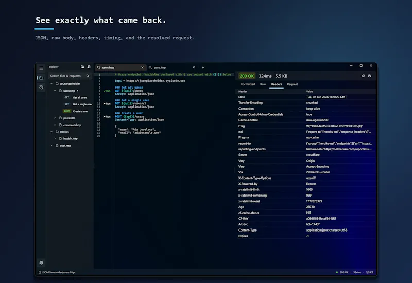Open httpbin.http in the Explorer
The height and width of the screenshot is (283, 412).
click(x=71, y=138)
